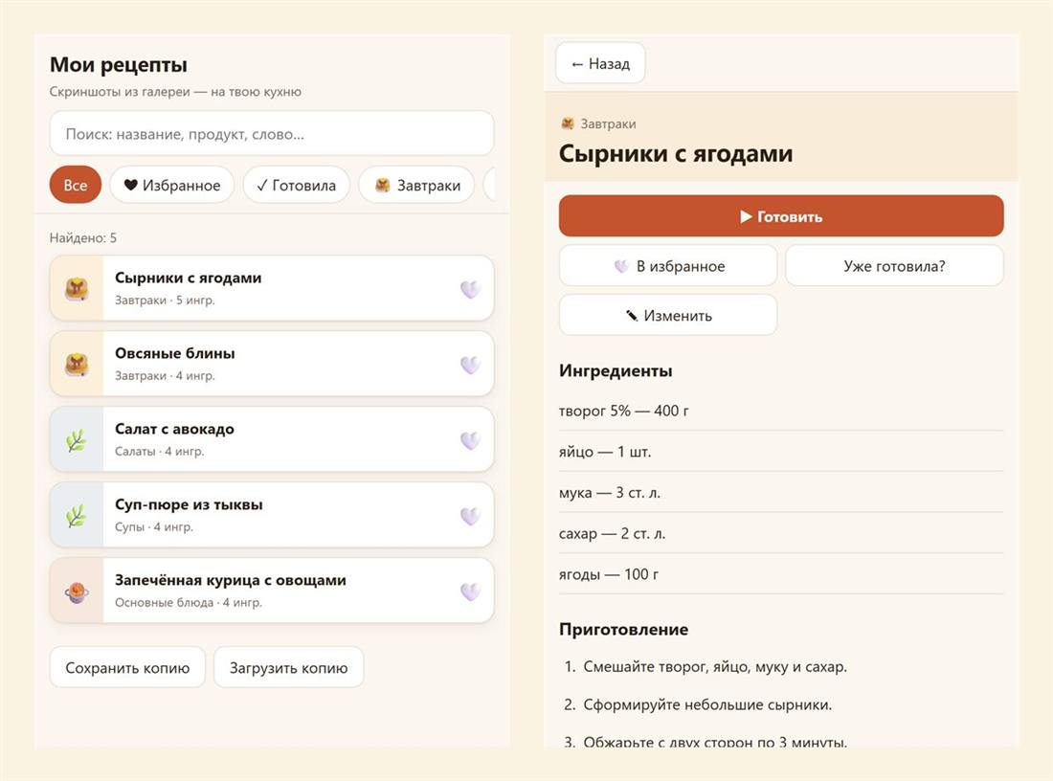Screen dimensions: 1053x781
Task: Go back with Назад button
Action: coord(600,64)
